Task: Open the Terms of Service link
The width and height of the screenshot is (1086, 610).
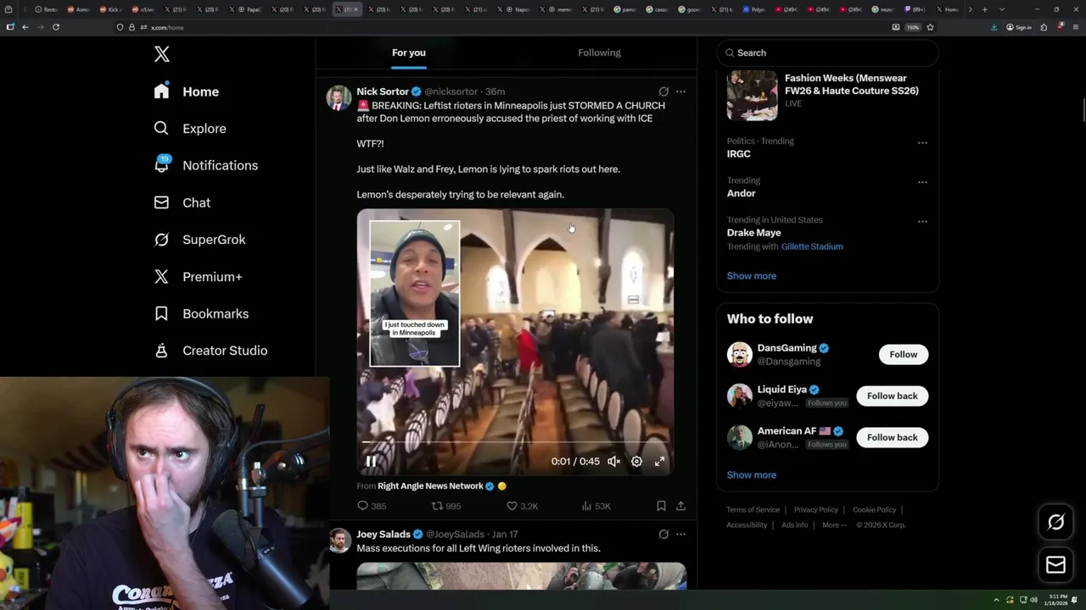Action: coord(753,509)
